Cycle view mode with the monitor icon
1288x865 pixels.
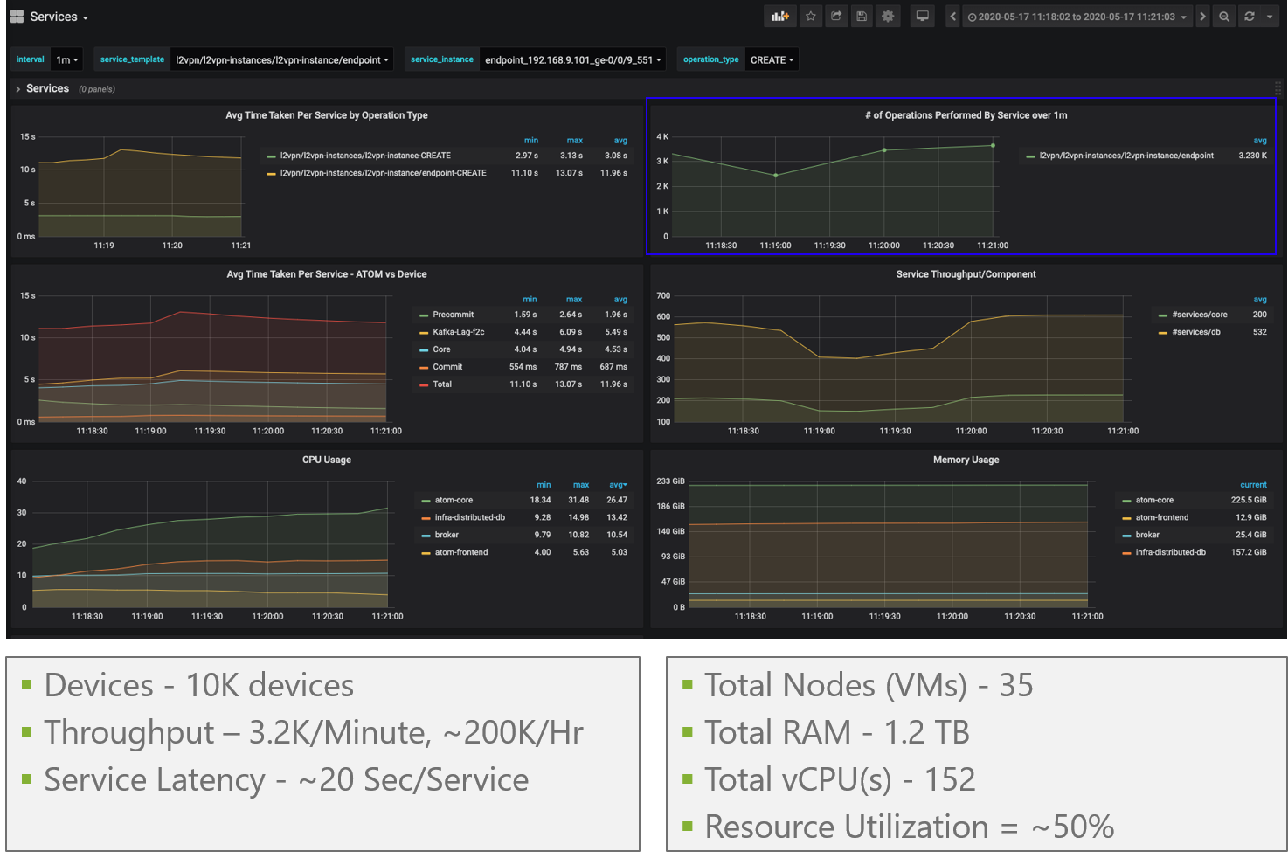922,17
